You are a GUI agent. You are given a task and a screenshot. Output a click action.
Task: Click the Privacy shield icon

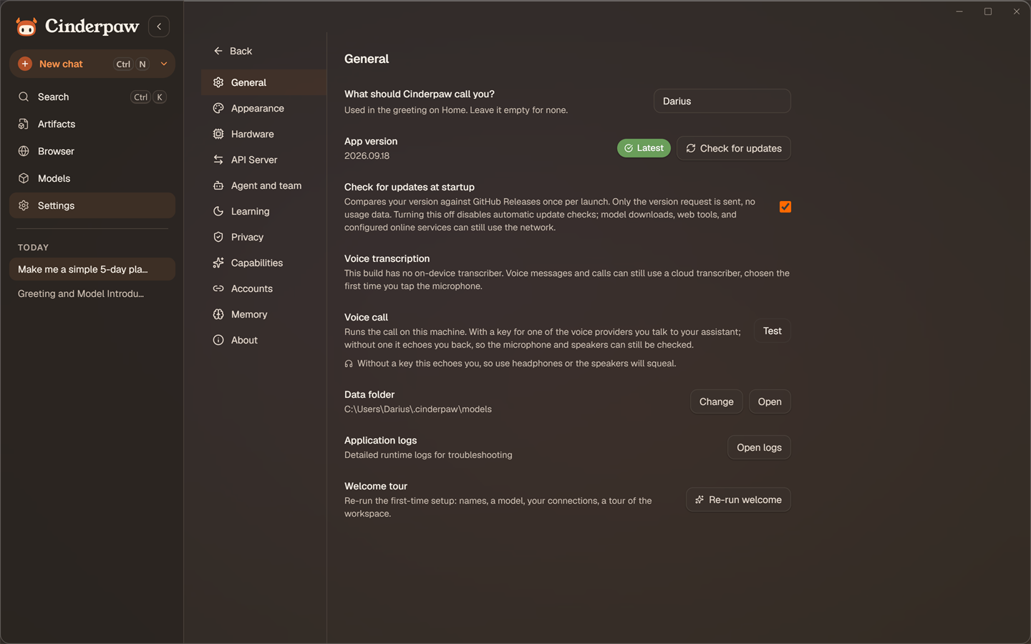coord(218,237)
